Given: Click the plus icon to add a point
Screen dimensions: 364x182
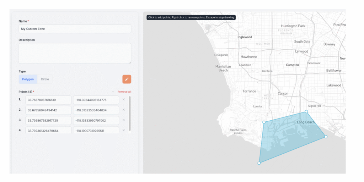Looking at the screenshot, I should [113, 92].
